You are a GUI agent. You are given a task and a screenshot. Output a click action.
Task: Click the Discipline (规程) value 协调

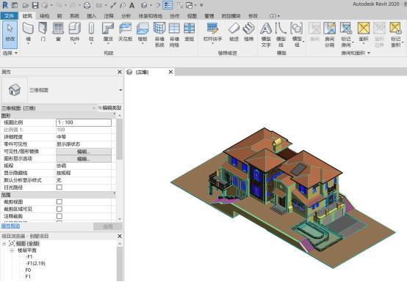pos(61,166)
